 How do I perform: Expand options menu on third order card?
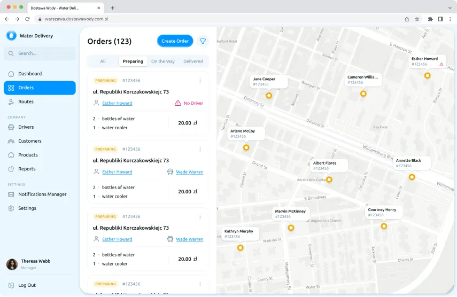coord(200,217)
